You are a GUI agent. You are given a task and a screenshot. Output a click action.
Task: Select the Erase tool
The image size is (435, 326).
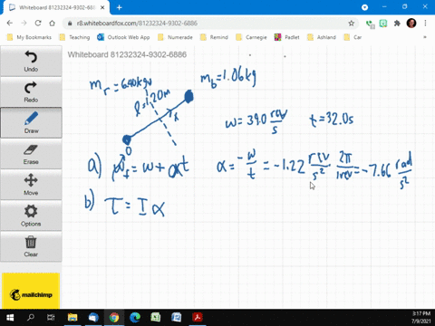tap(31, 154)
